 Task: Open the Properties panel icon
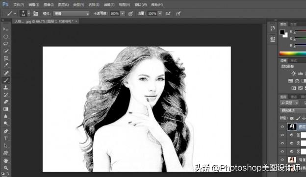tap(273, 39)
